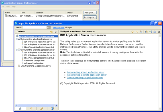Click Show in Table of Contents icon
This screenshot has width=163, height=112.
(146, 32)
